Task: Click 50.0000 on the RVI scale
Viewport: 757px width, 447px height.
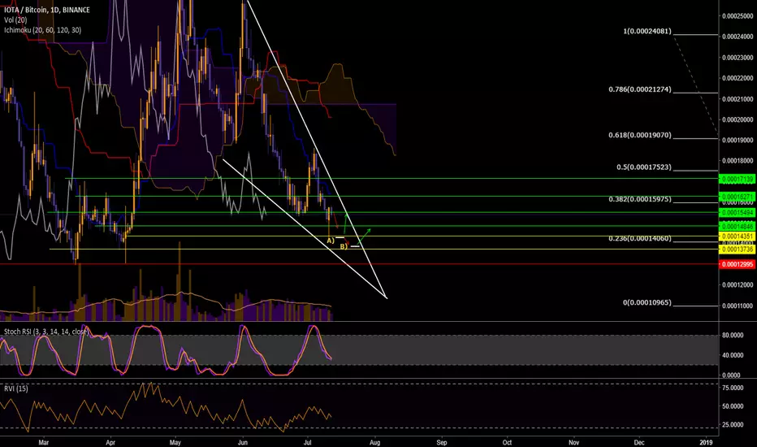Action: click(x=733, y=406)
